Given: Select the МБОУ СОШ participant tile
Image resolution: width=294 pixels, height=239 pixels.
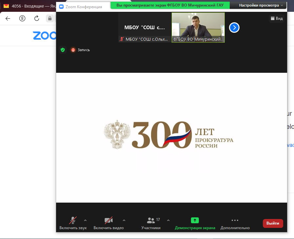Looking at the screenshot, I should click(145, 28).
